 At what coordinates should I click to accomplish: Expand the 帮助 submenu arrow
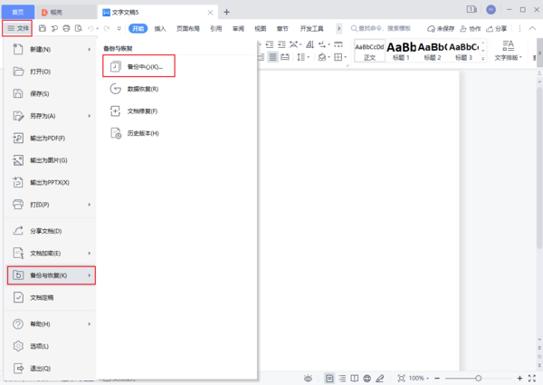pos(89,323)
